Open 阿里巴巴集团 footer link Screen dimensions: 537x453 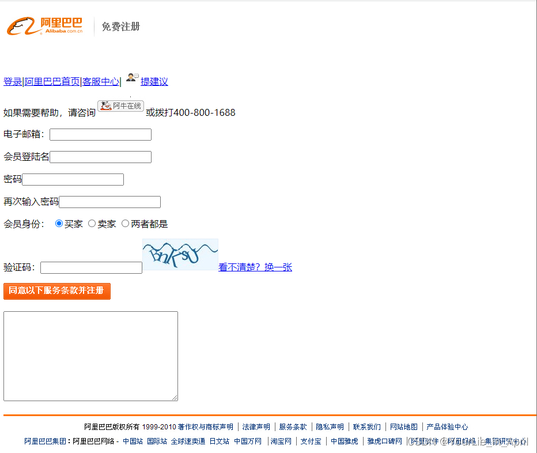tap(45, 441)
